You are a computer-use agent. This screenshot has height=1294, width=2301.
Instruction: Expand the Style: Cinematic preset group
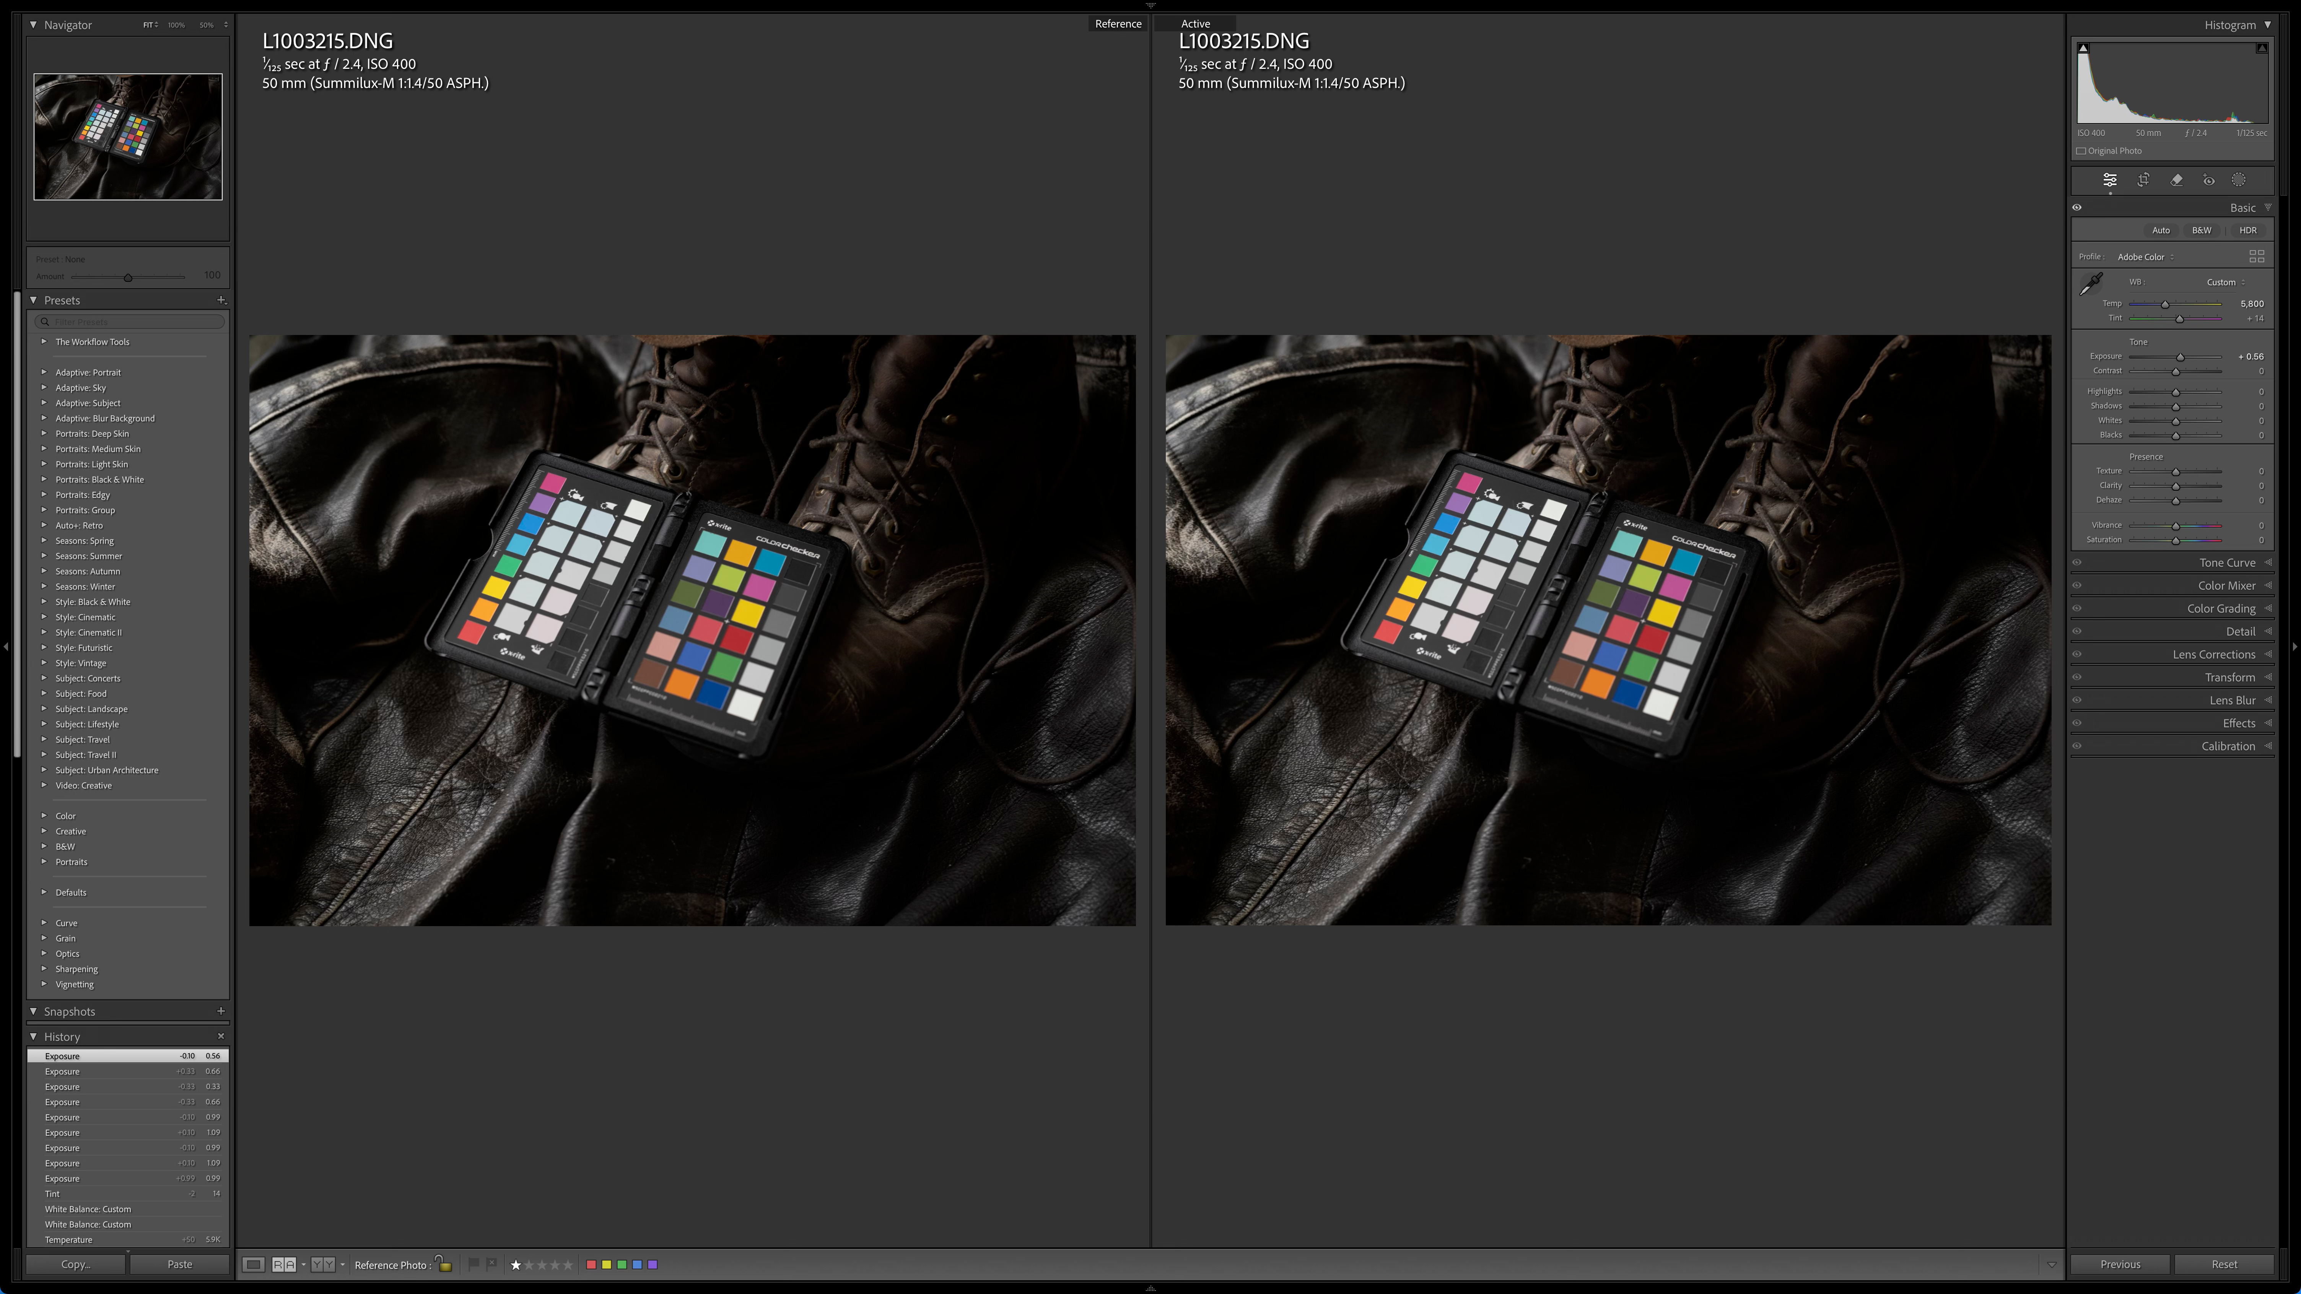(44, 617)
